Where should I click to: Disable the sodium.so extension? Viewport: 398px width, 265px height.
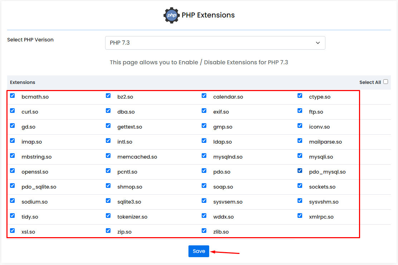[13, 201]
